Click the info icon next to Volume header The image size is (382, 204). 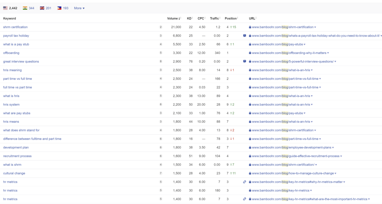click(x=181, y=18)
